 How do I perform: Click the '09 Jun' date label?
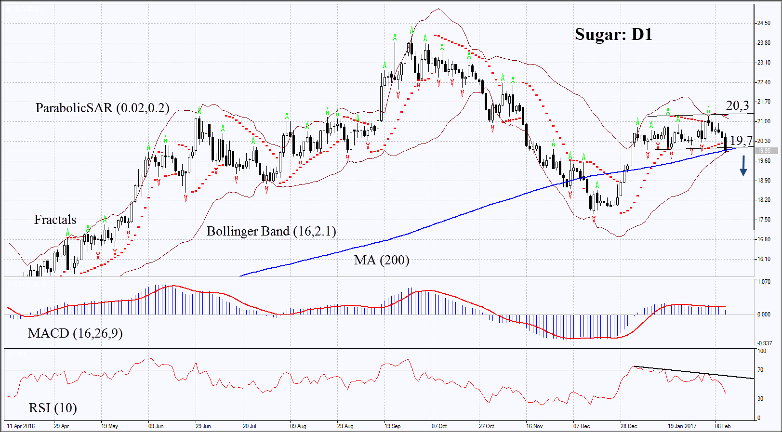(156, 426)
